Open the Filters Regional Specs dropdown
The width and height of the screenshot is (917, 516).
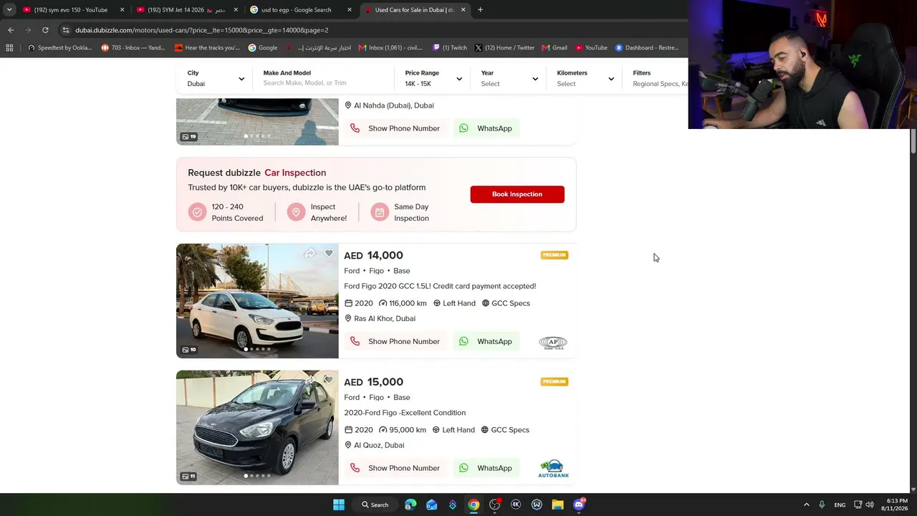(659, 78)
